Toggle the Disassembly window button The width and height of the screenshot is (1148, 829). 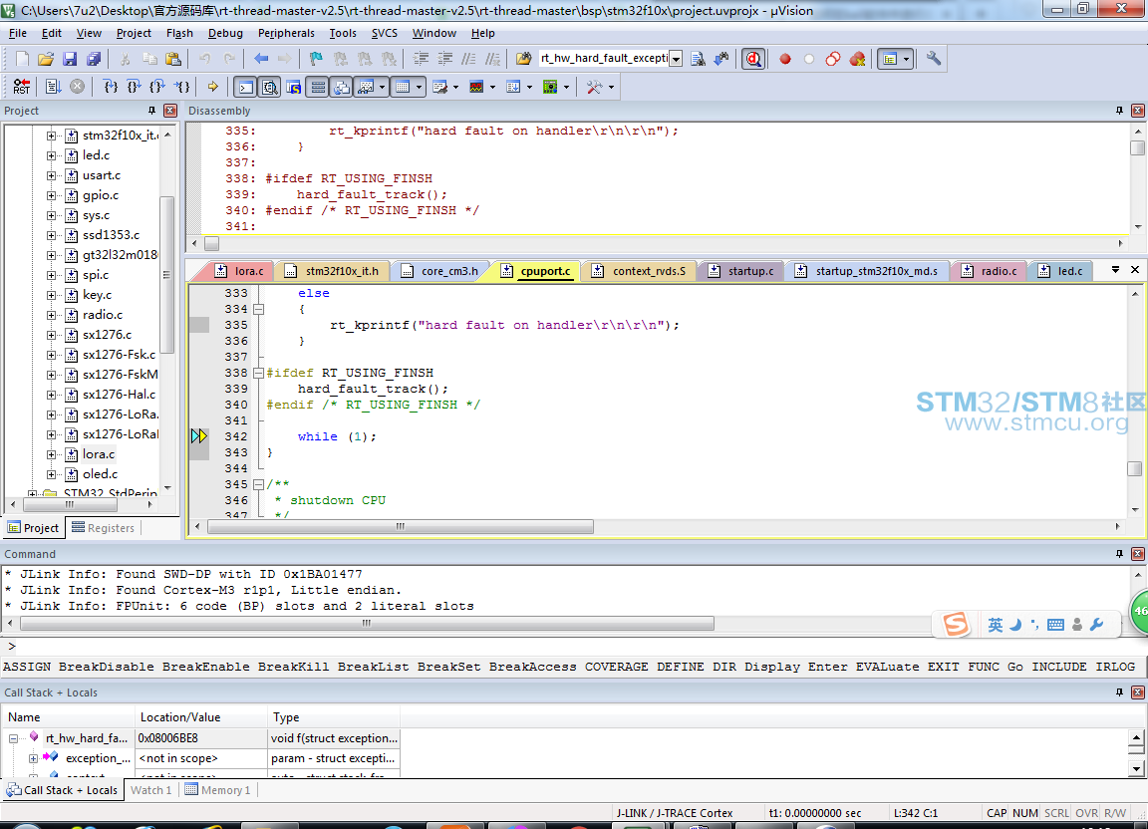[x=270, y=87]
